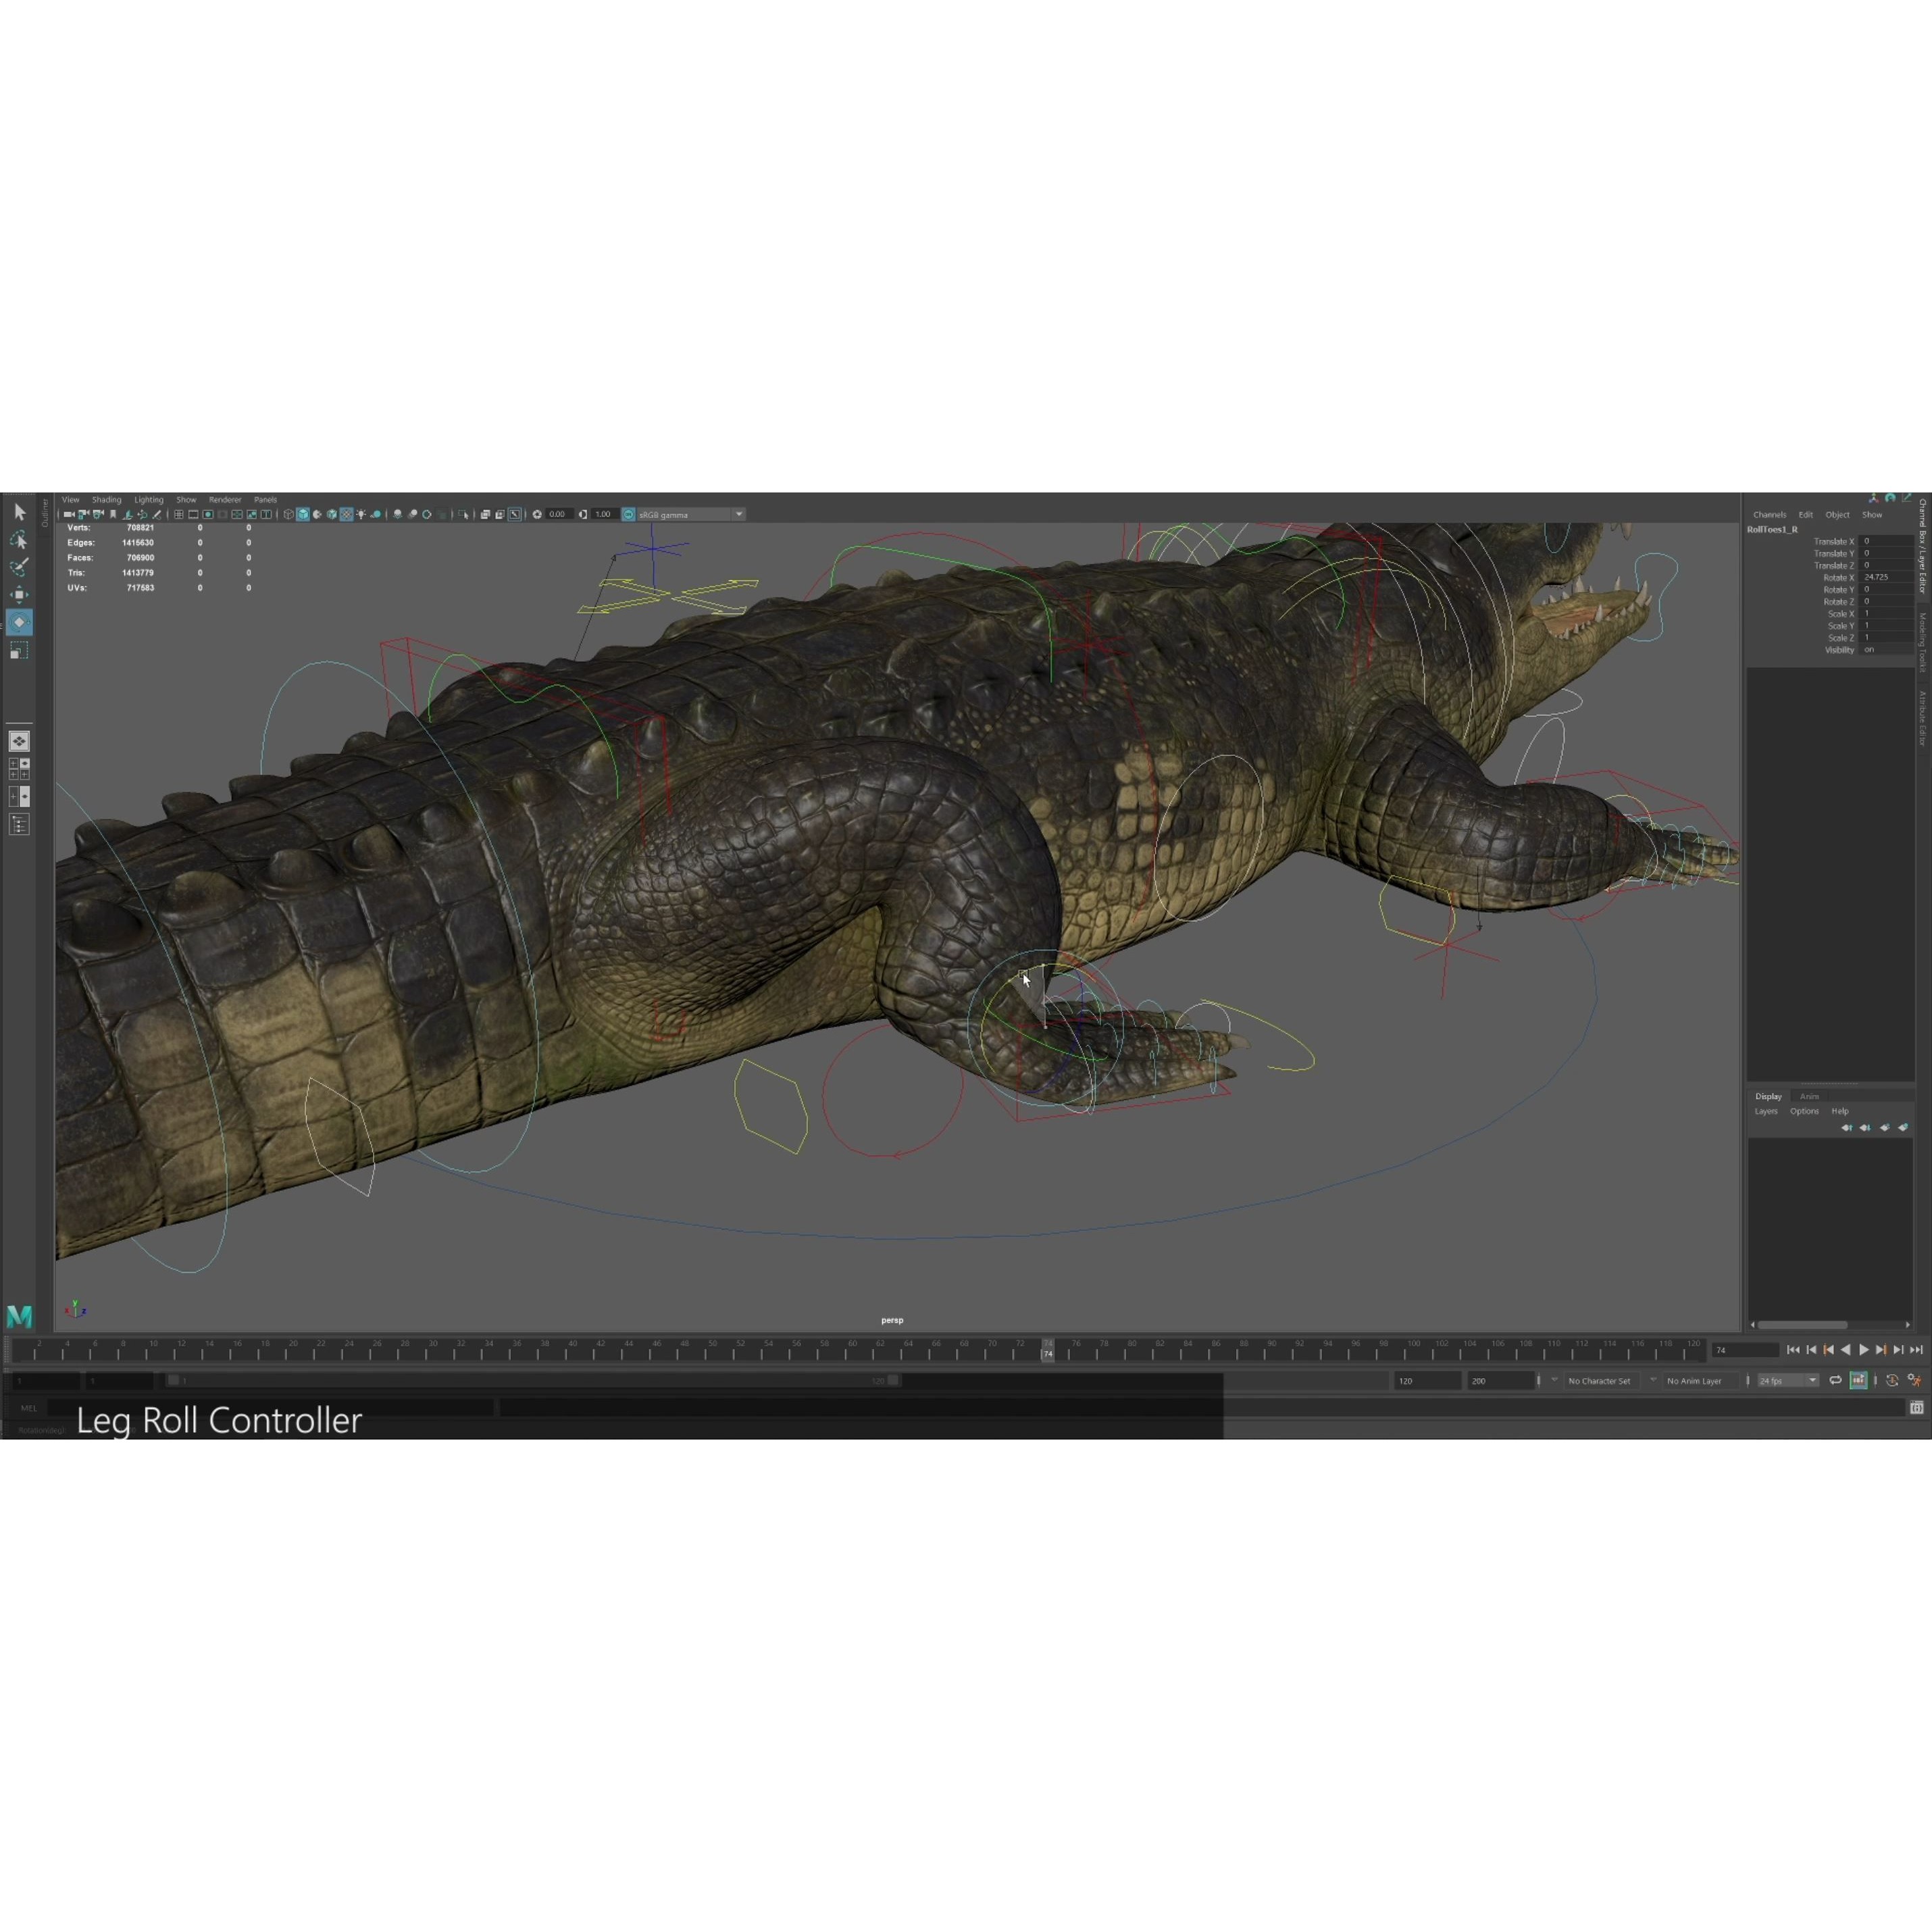Click the viewport bookmarks icon
The height and width of the screenshot is (1932, 1932).
click(x=113, y=515)
